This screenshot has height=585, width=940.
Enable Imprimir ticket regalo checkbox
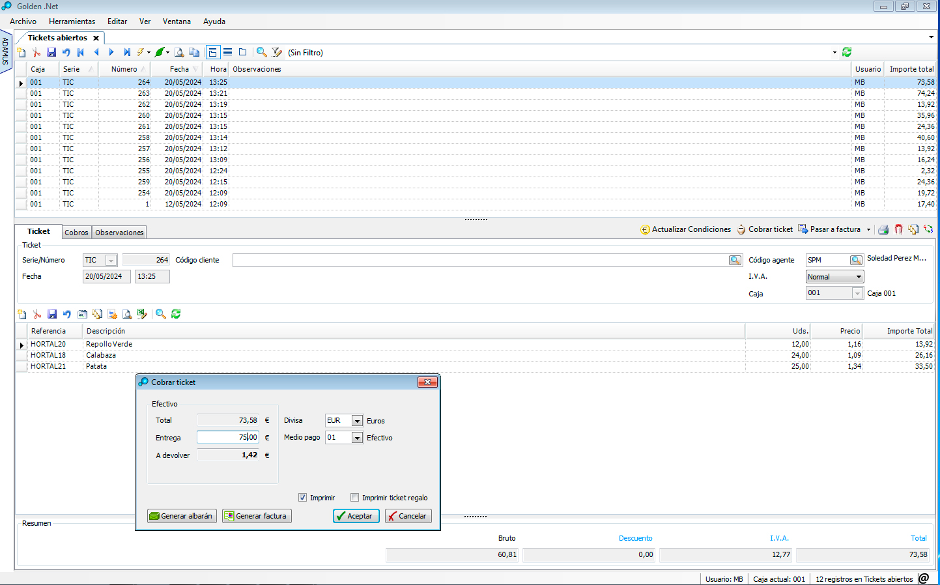[x=354, y=498]
